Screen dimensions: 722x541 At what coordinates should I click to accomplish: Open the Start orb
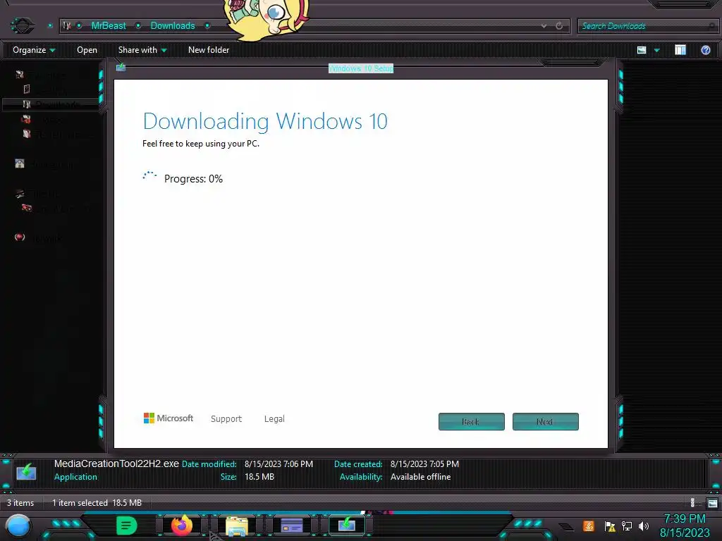[18, 526]
